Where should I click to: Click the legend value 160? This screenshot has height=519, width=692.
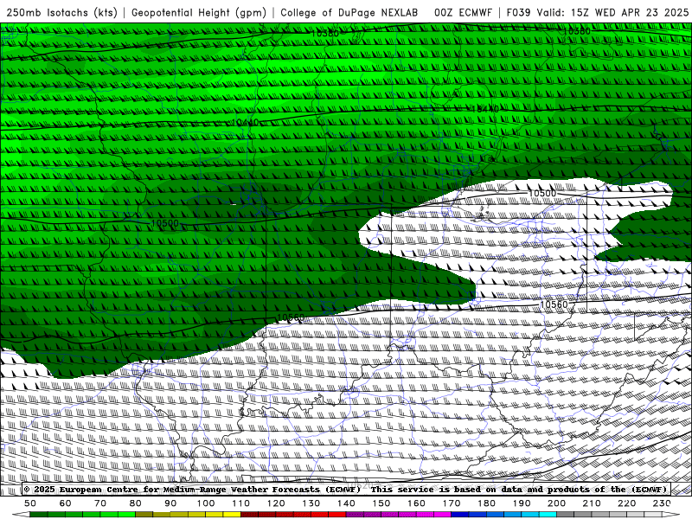(416, 503)
